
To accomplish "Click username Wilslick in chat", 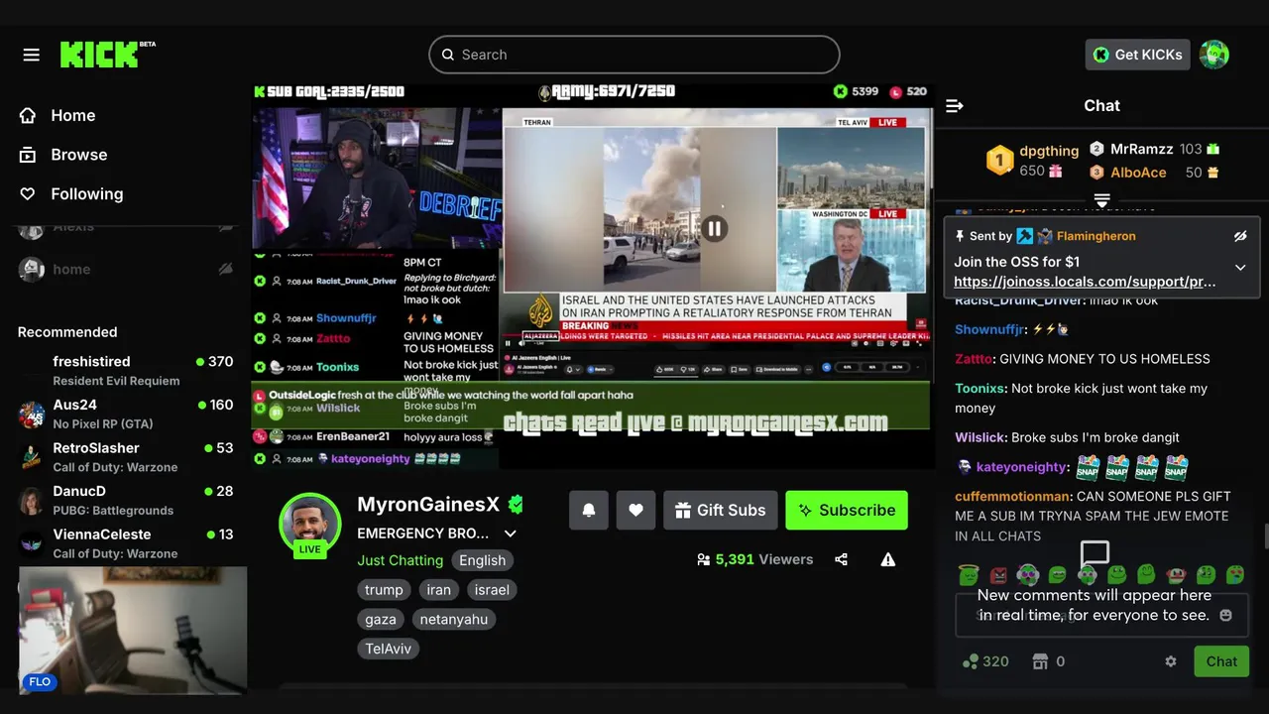I will click(x=981, y=437).
